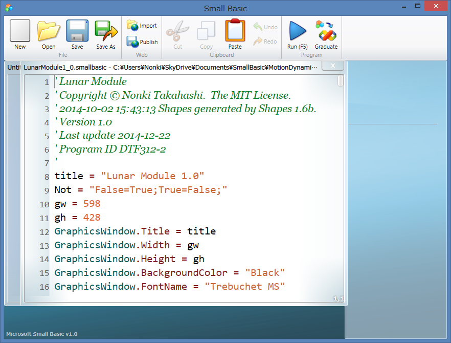
Task: Import a program from the web
Action: pyautogui.click(x=142, y=26)
